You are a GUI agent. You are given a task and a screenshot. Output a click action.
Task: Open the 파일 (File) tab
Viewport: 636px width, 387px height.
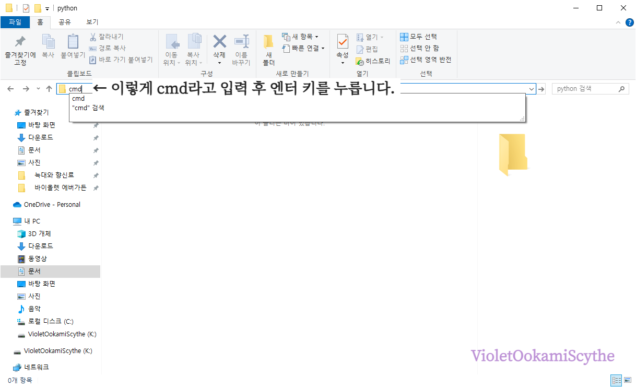15,22
